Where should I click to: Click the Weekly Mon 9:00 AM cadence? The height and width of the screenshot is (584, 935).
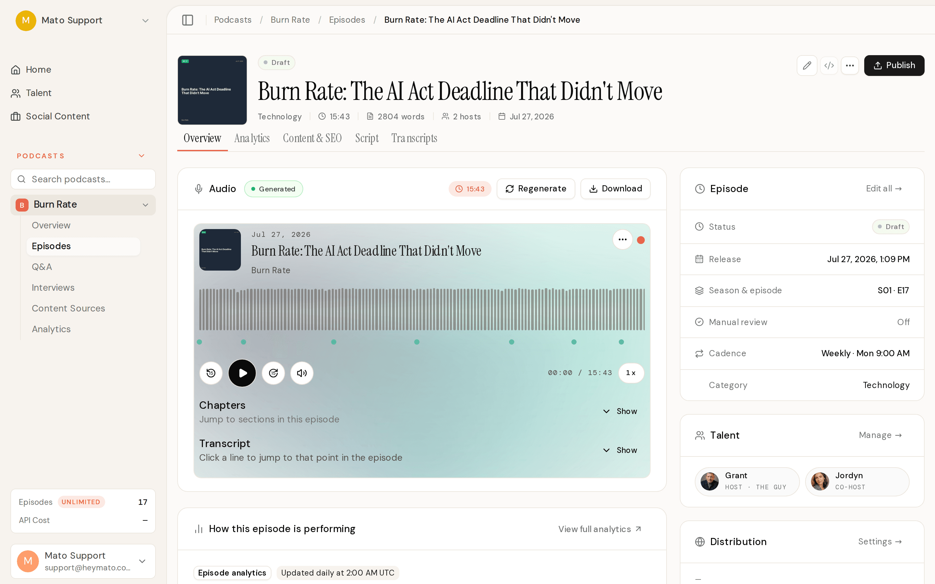tap(866, 353)
